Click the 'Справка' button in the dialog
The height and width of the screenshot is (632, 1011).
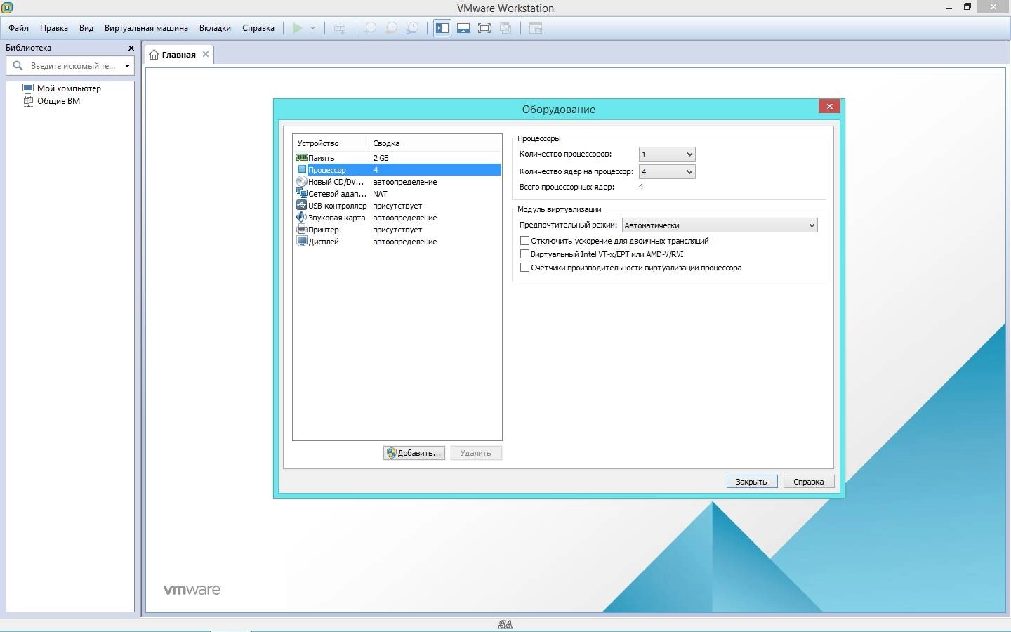pyautogui.click(x=808, y=482)
